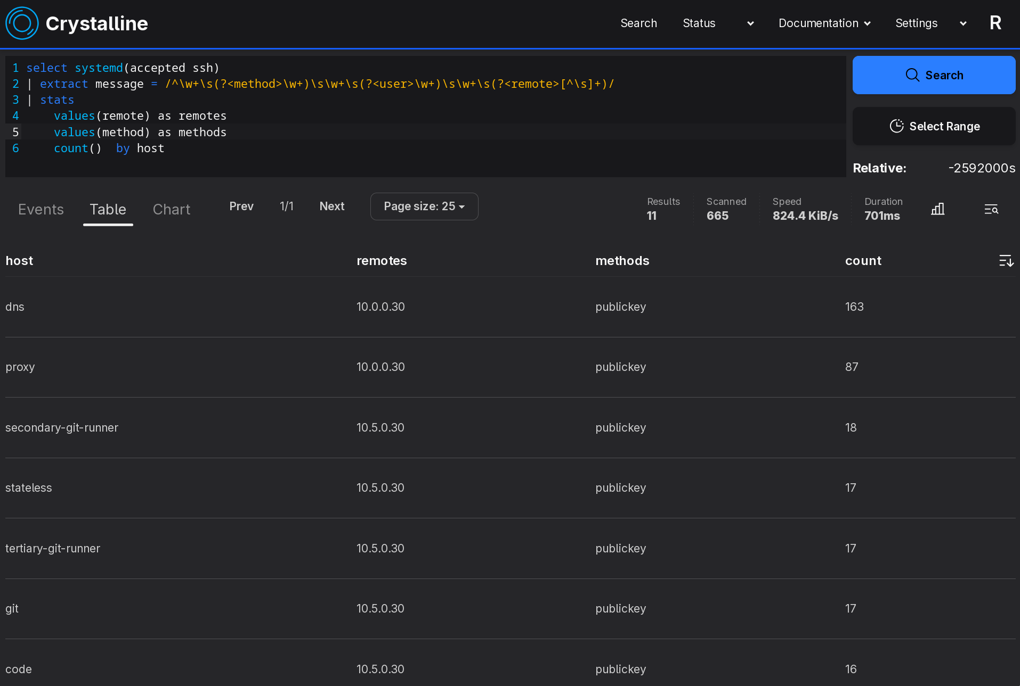Click publickey in the dns row
The width and height of the screenshot is (1020, 686).
[620, 307]
